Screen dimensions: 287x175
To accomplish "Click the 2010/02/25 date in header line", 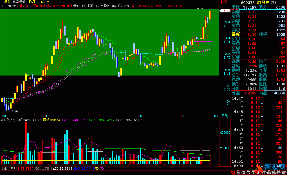I will tap(9, 6).
